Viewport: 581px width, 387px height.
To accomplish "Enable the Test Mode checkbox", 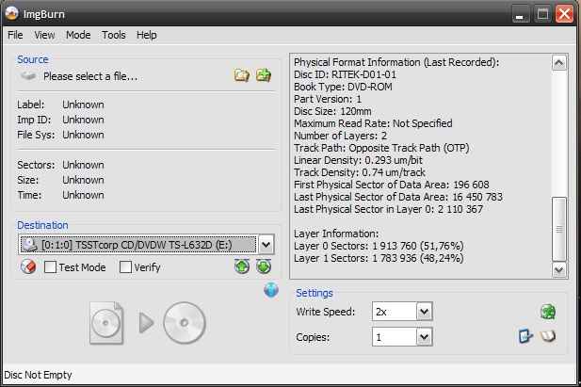I will tap(50, 266).
